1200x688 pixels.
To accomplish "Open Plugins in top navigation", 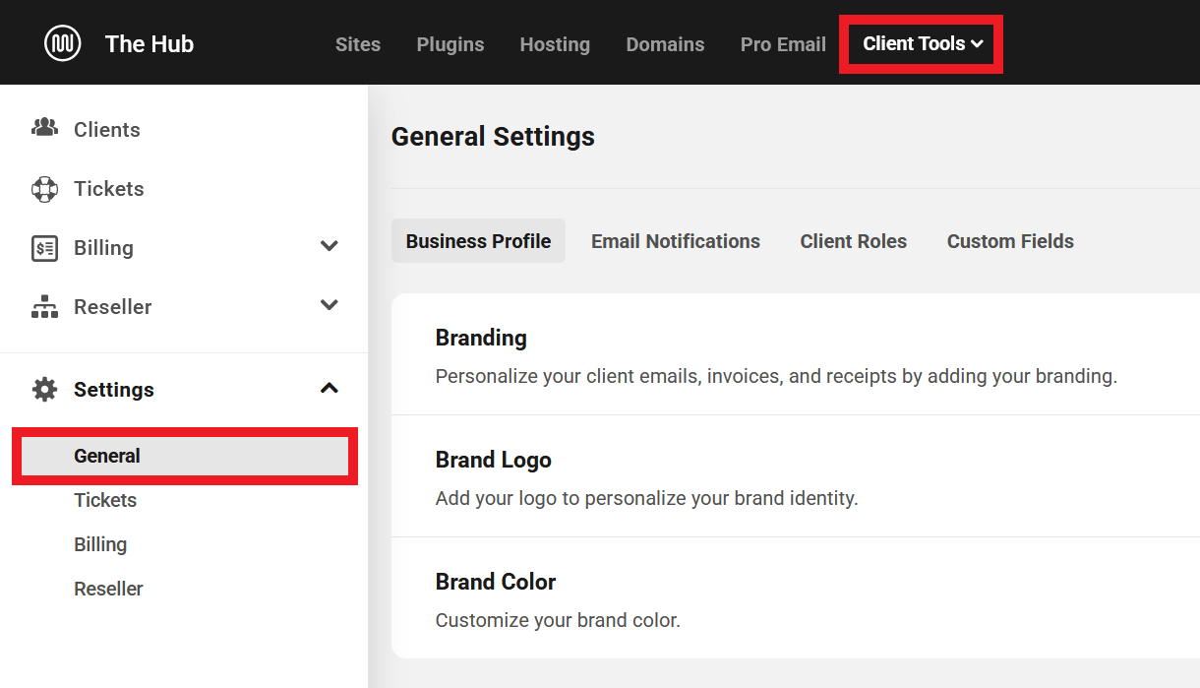I will coord(450,44).
